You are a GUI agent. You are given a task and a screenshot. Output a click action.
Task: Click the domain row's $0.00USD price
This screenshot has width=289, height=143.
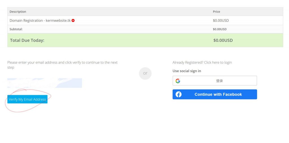221,21
